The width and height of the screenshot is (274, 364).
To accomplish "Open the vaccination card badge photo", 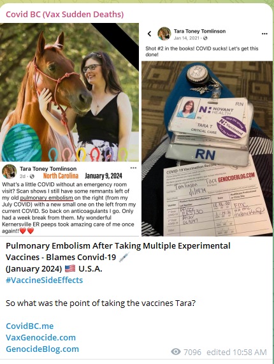I will 207,149.
